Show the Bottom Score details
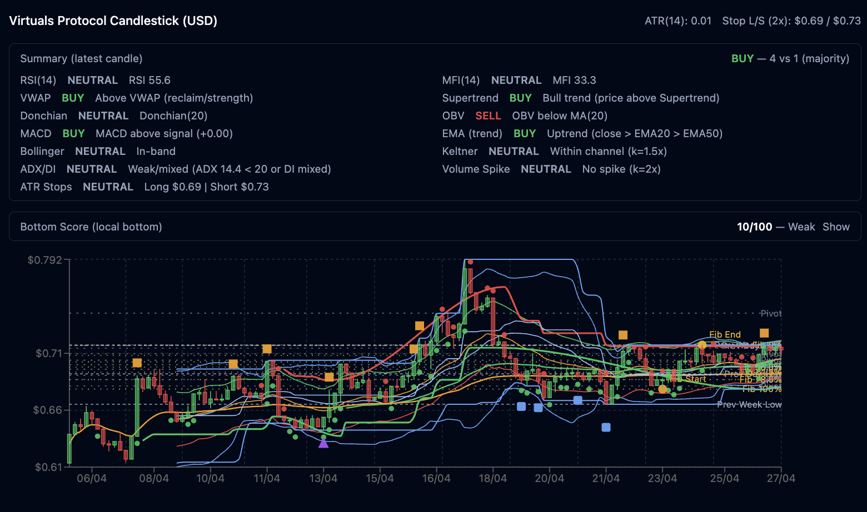The height and width of the screenshot is (512, 867). coord(836,227)
